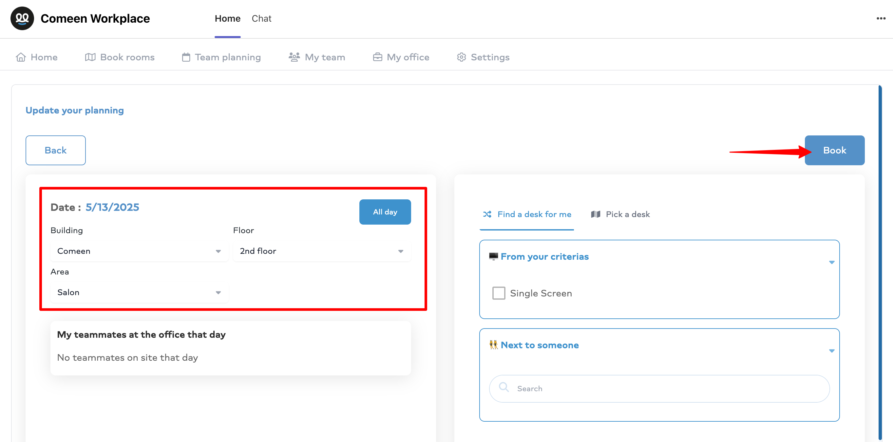The image size is (893, 442).
Task: Click the Comeen Workplace logo icon
Action: click(22, 18)
